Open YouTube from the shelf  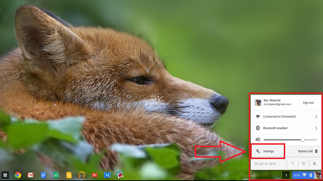pos(94,175)
